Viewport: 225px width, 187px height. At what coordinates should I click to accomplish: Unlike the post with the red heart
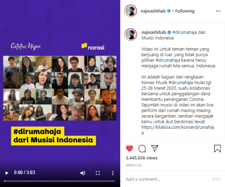pyautogui.click(x=129, y=149)
